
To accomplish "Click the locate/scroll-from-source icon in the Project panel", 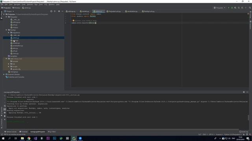I will pyautogui.click(x=51, y=11).
